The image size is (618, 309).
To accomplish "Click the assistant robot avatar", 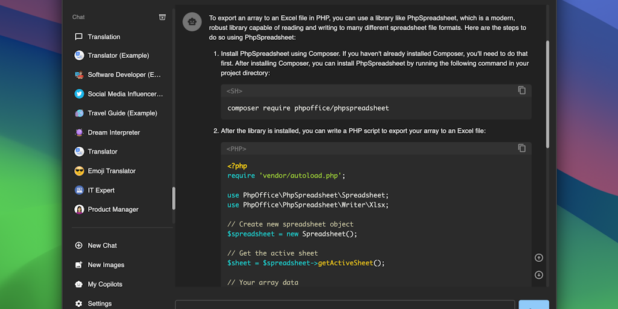I will point(192,22).
